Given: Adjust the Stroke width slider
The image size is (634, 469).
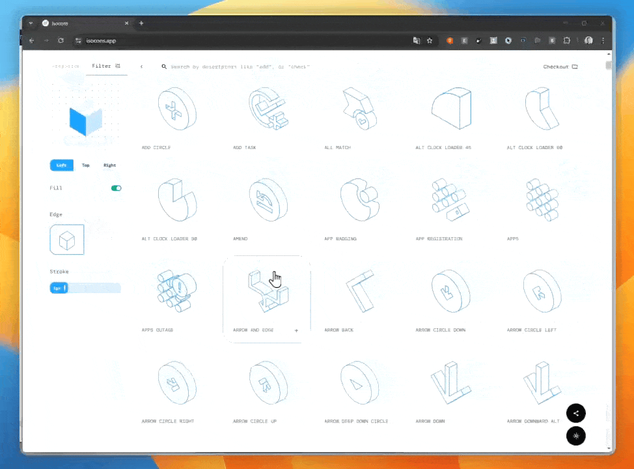Looking at the screenshot, I should click(x=85, y=288).
